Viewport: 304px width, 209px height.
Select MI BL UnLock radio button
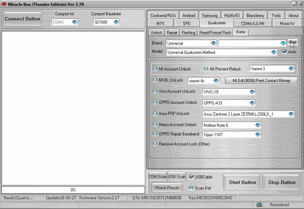pyautogui.click(x=155, y=80)
